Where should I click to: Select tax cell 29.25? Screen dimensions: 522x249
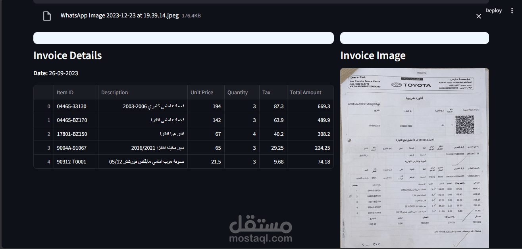pyautogui.click(x=273, y=148)
